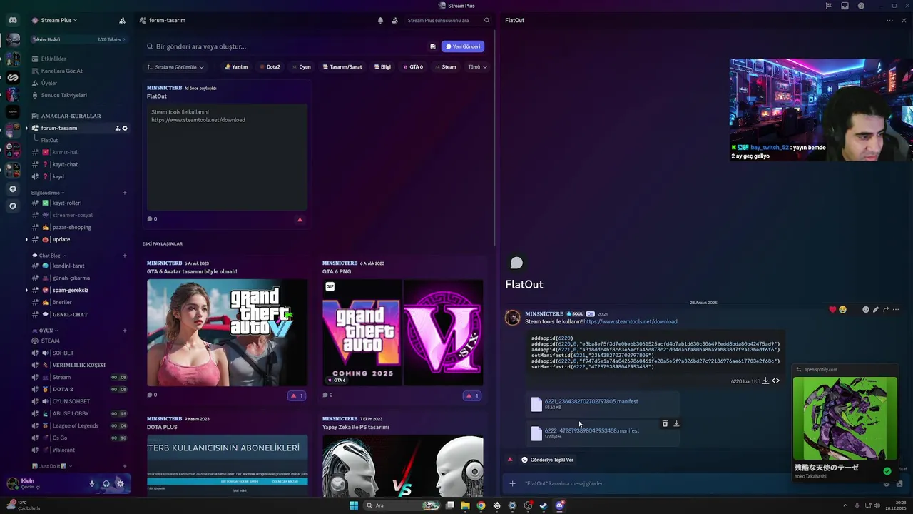Download the 6222 manifest attachment
This screenshot has width=913, height=514.
(676, 423)
